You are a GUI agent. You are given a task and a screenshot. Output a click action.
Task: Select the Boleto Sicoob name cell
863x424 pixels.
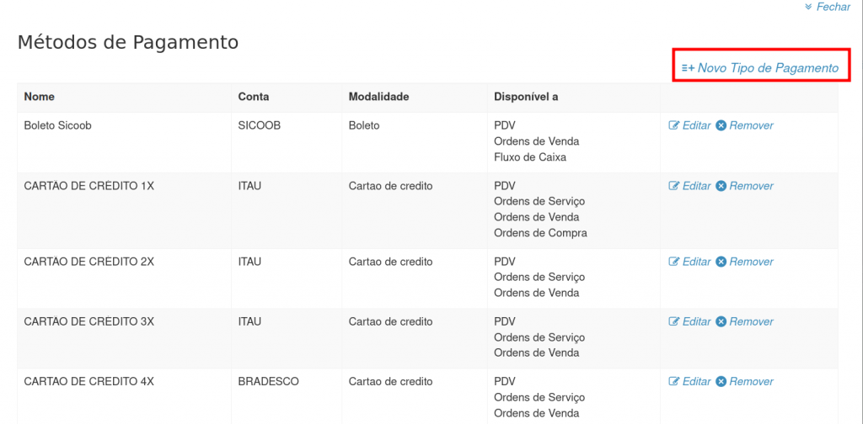[x=57, y=125]
